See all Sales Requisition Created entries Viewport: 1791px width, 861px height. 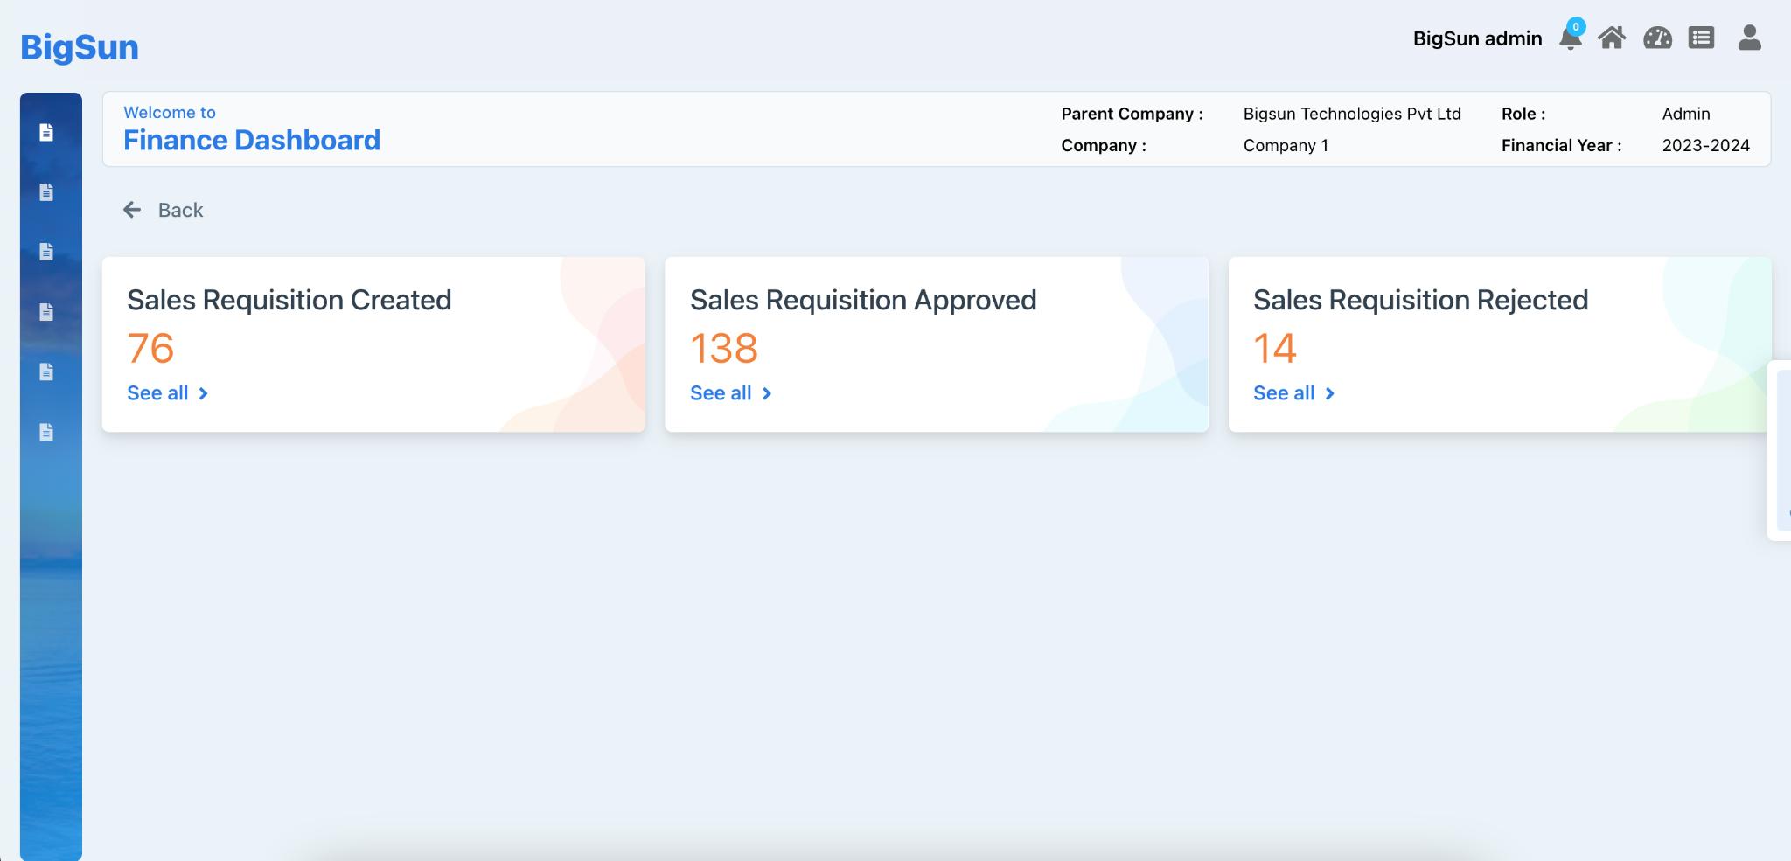click(x=167, y=393)
